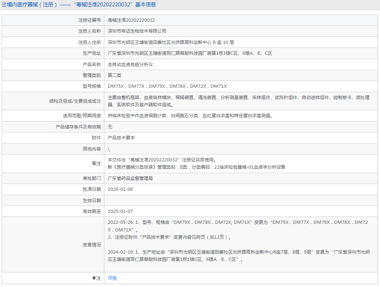This screenshot has width=380, height=287.
Task: Select product name 全自动血液免疫分析仪
Action: 130,64
